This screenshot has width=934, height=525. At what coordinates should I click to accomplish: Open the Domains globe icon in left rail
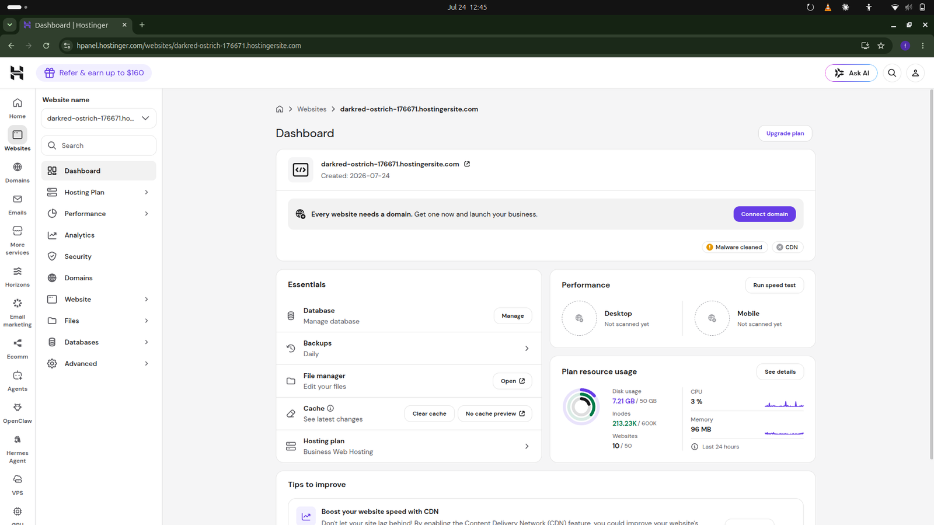(18, 167)
